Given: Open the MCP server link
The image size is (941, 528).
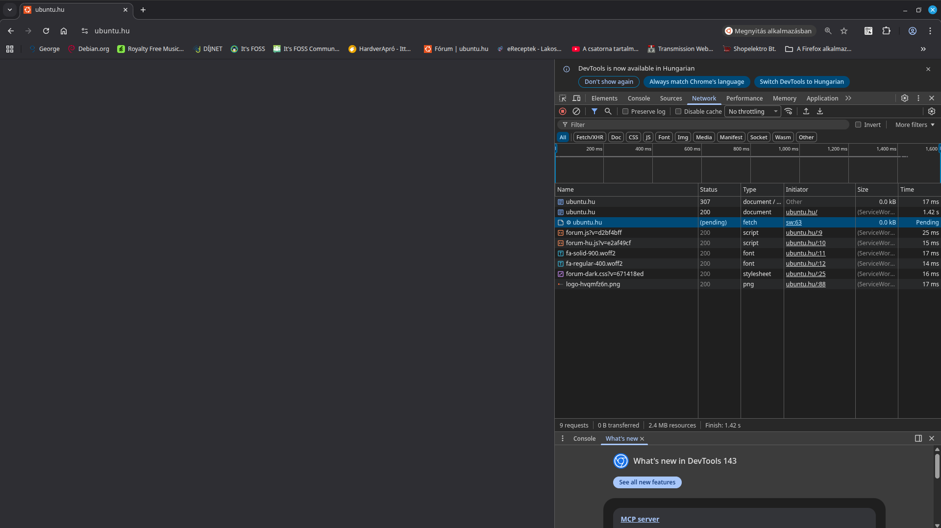Looking at the screenshot, I should point(640,519).
